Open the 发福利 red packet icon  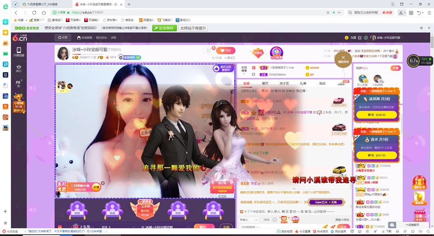pos(284,219)
